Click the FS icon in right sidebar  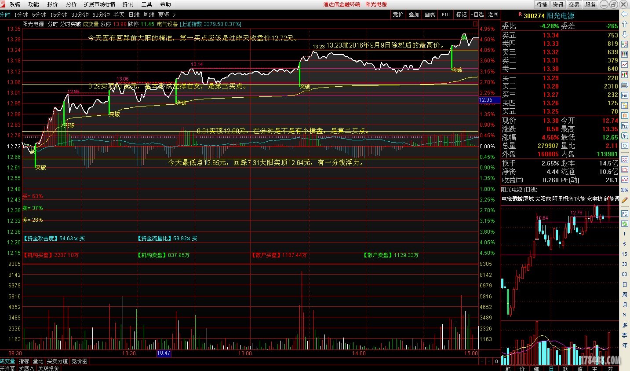point(624,213)
